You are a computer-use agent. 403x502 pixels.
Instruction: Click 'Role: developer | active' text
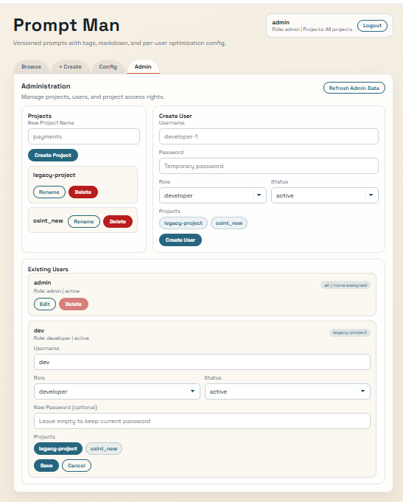[61, 338]
